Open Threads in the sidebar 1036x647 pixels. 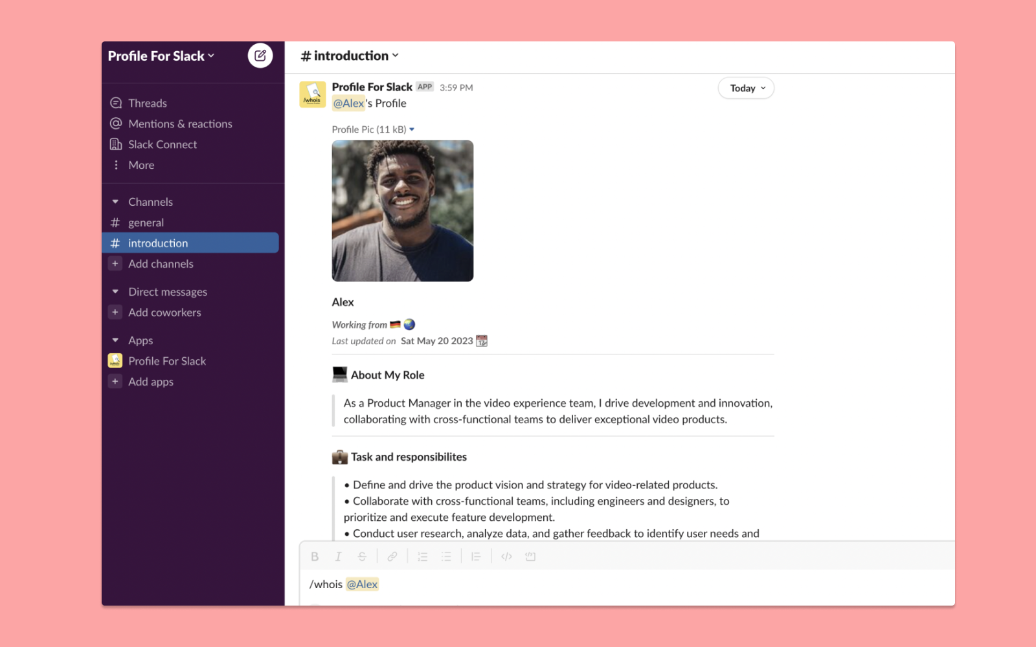pos(147,103)
